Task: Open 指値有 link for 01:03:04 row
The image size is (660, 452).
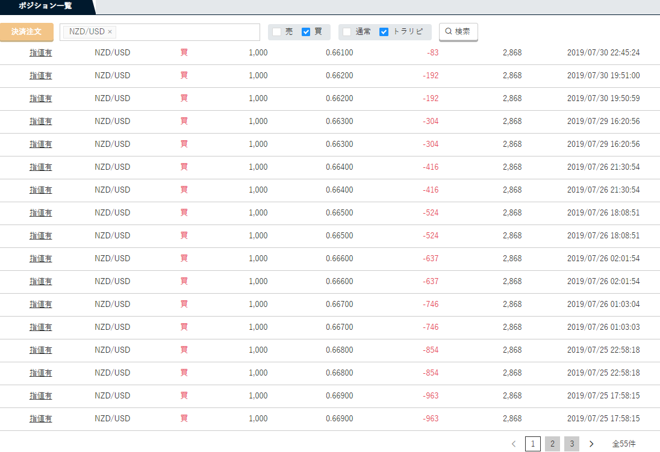Action: pyautogui.click(x=41, y=305)
